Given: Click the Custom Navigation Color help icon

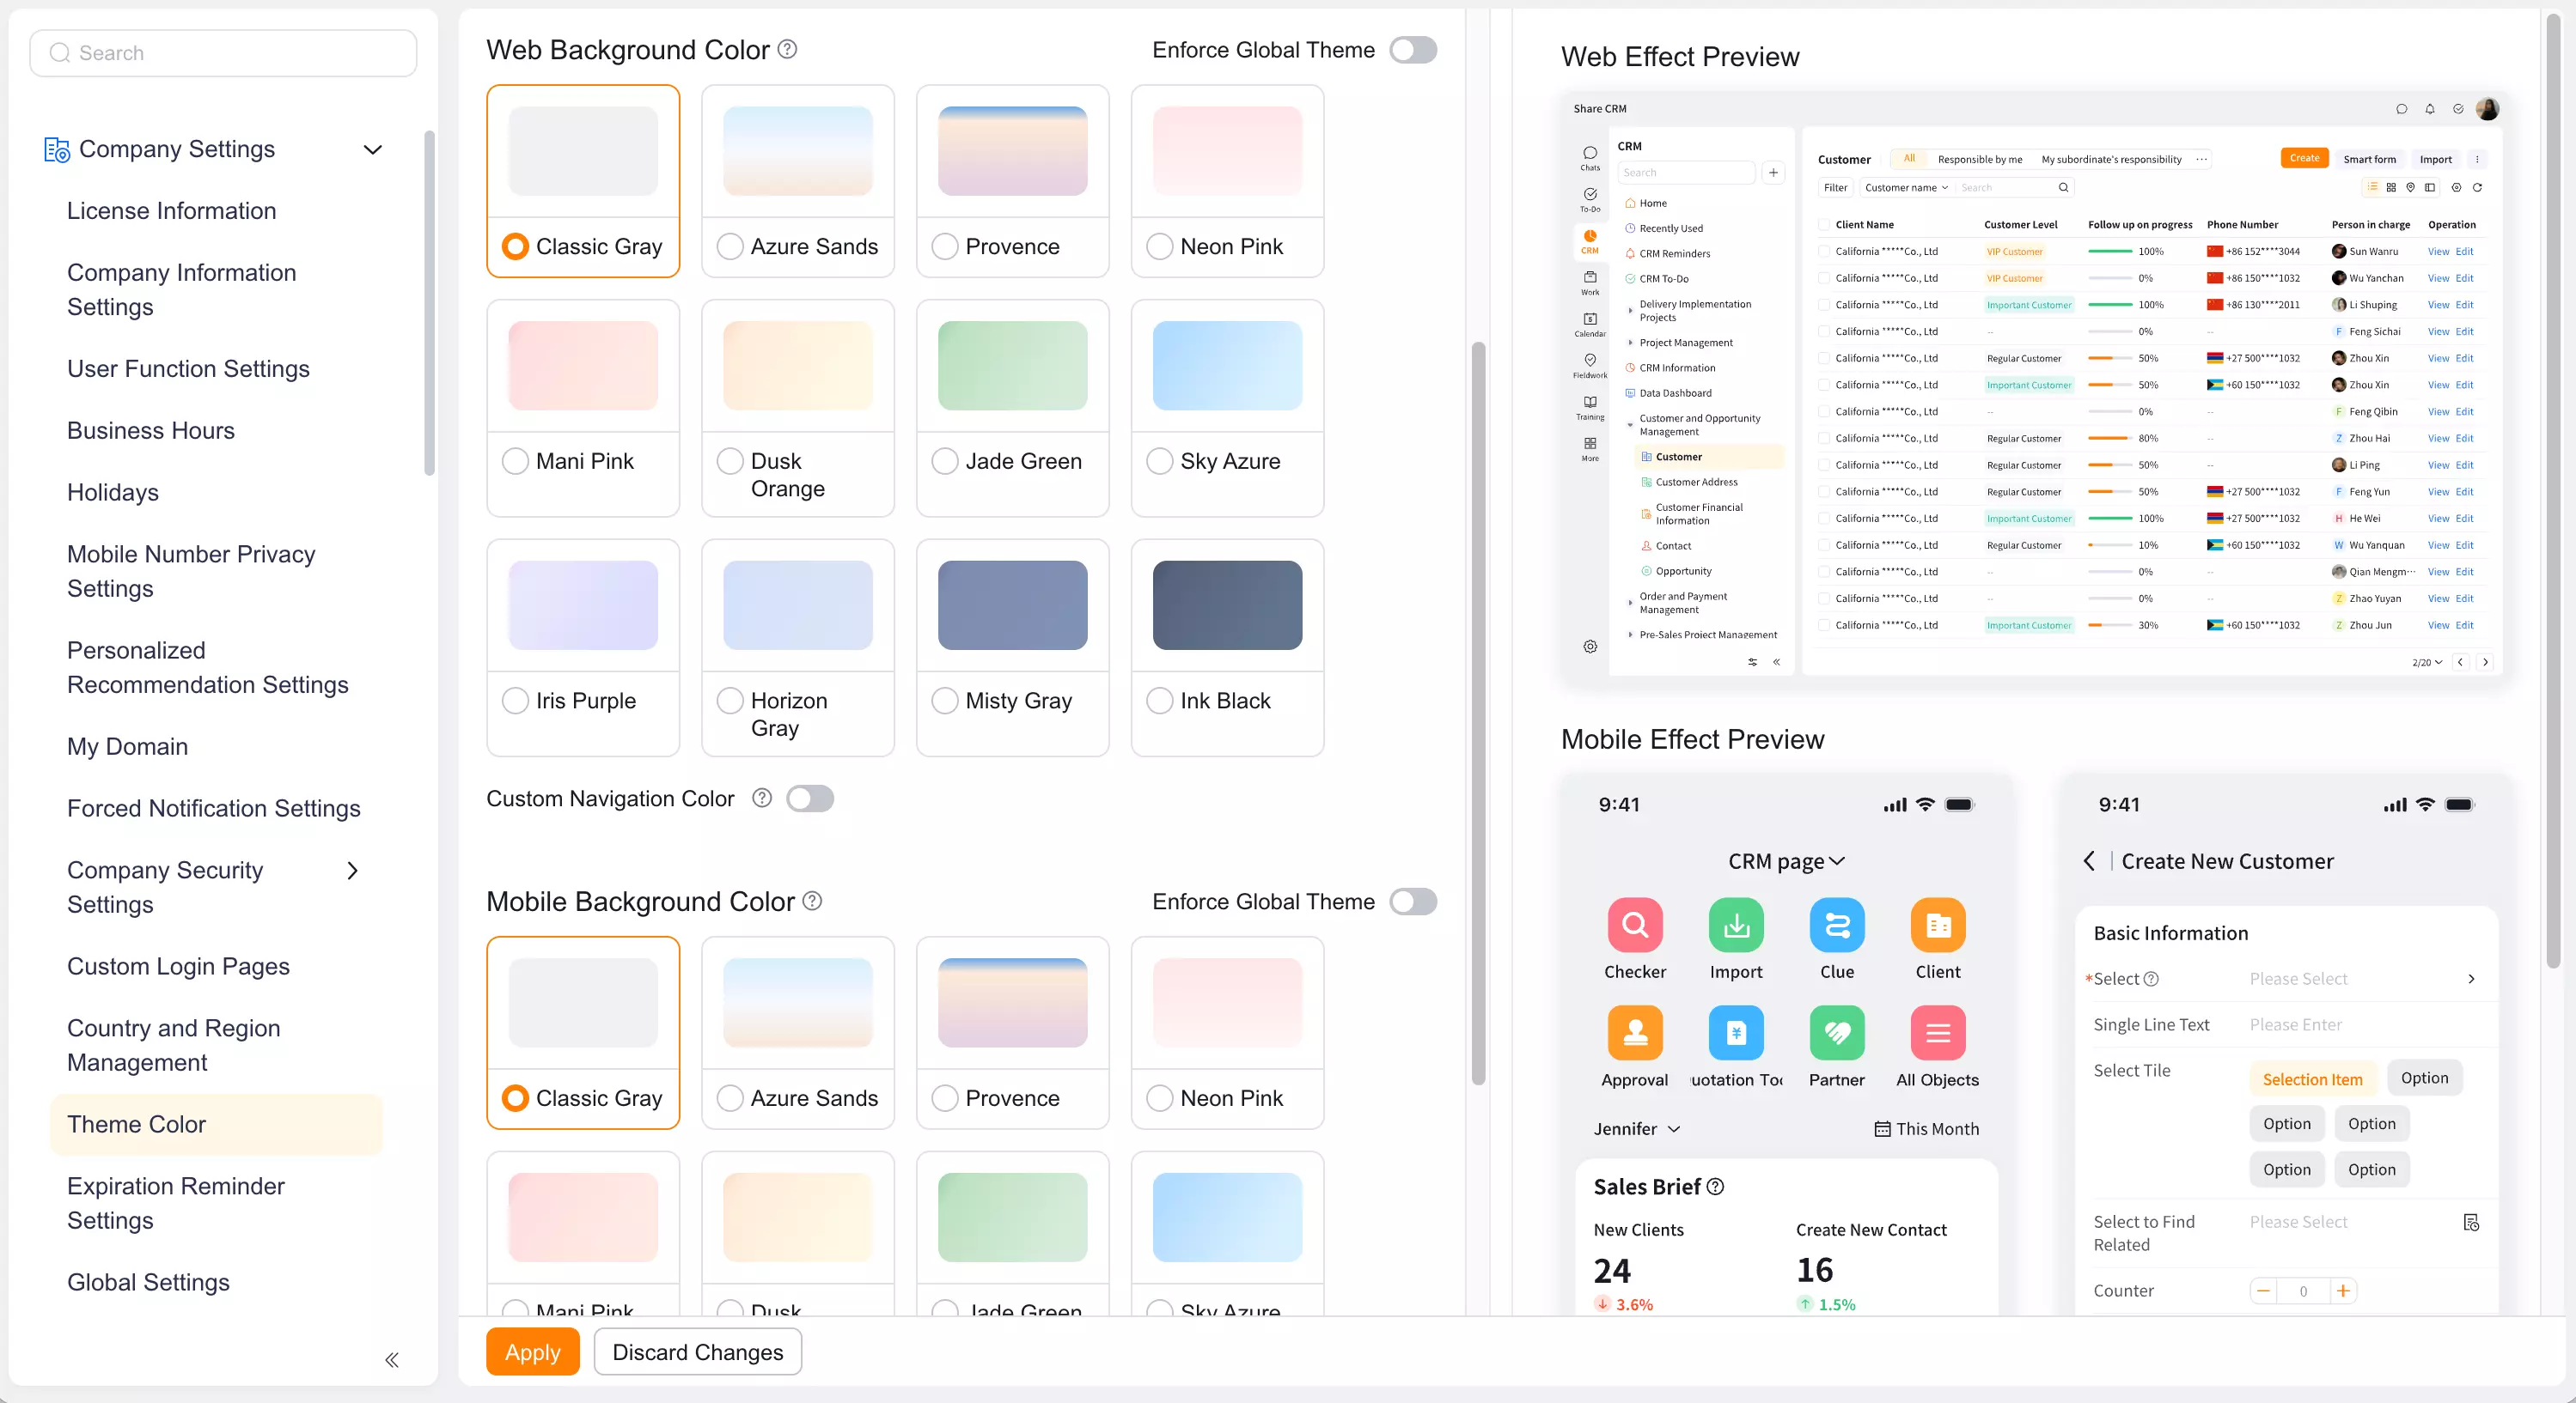Looking at the screenshot, I should (x=762, y=799).
